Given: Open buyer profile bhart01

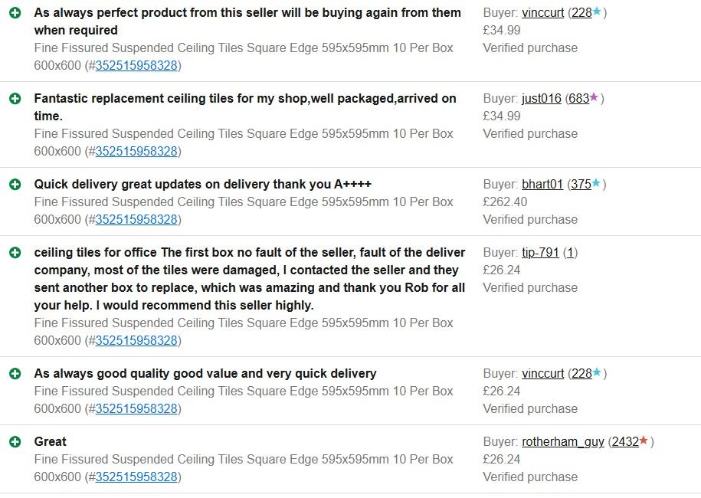Looking at the screenshot, I should tap(542, 185).
